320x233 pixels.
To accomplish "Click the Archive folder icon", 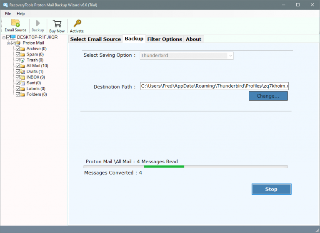I will click(x=22, y=49).
